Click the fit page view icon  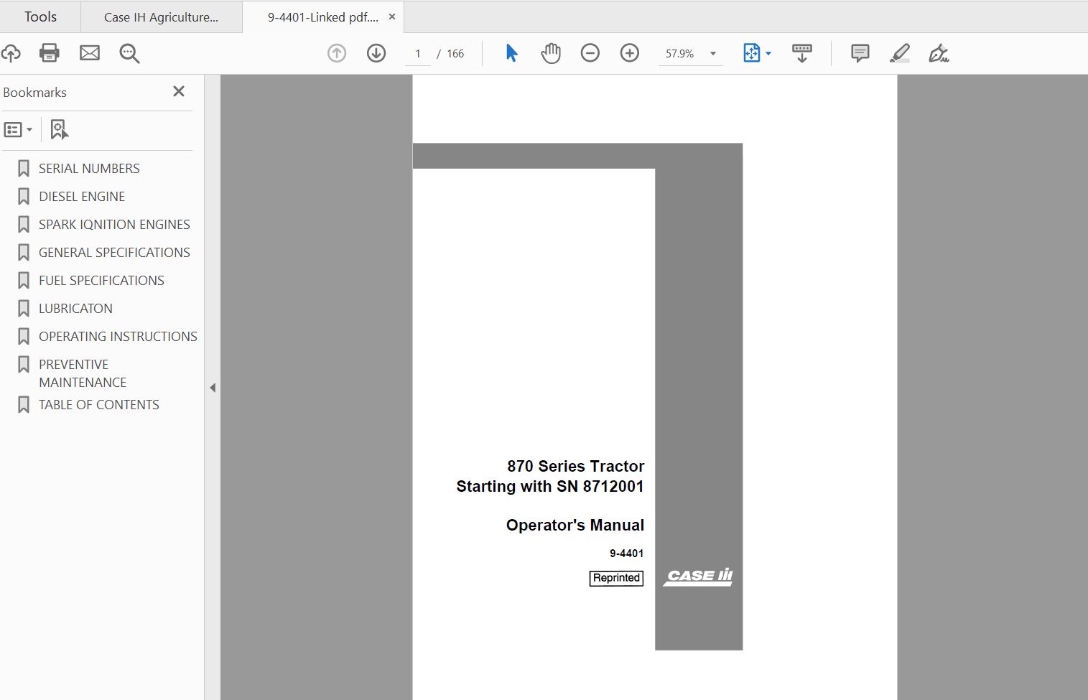tap(751, 53)
